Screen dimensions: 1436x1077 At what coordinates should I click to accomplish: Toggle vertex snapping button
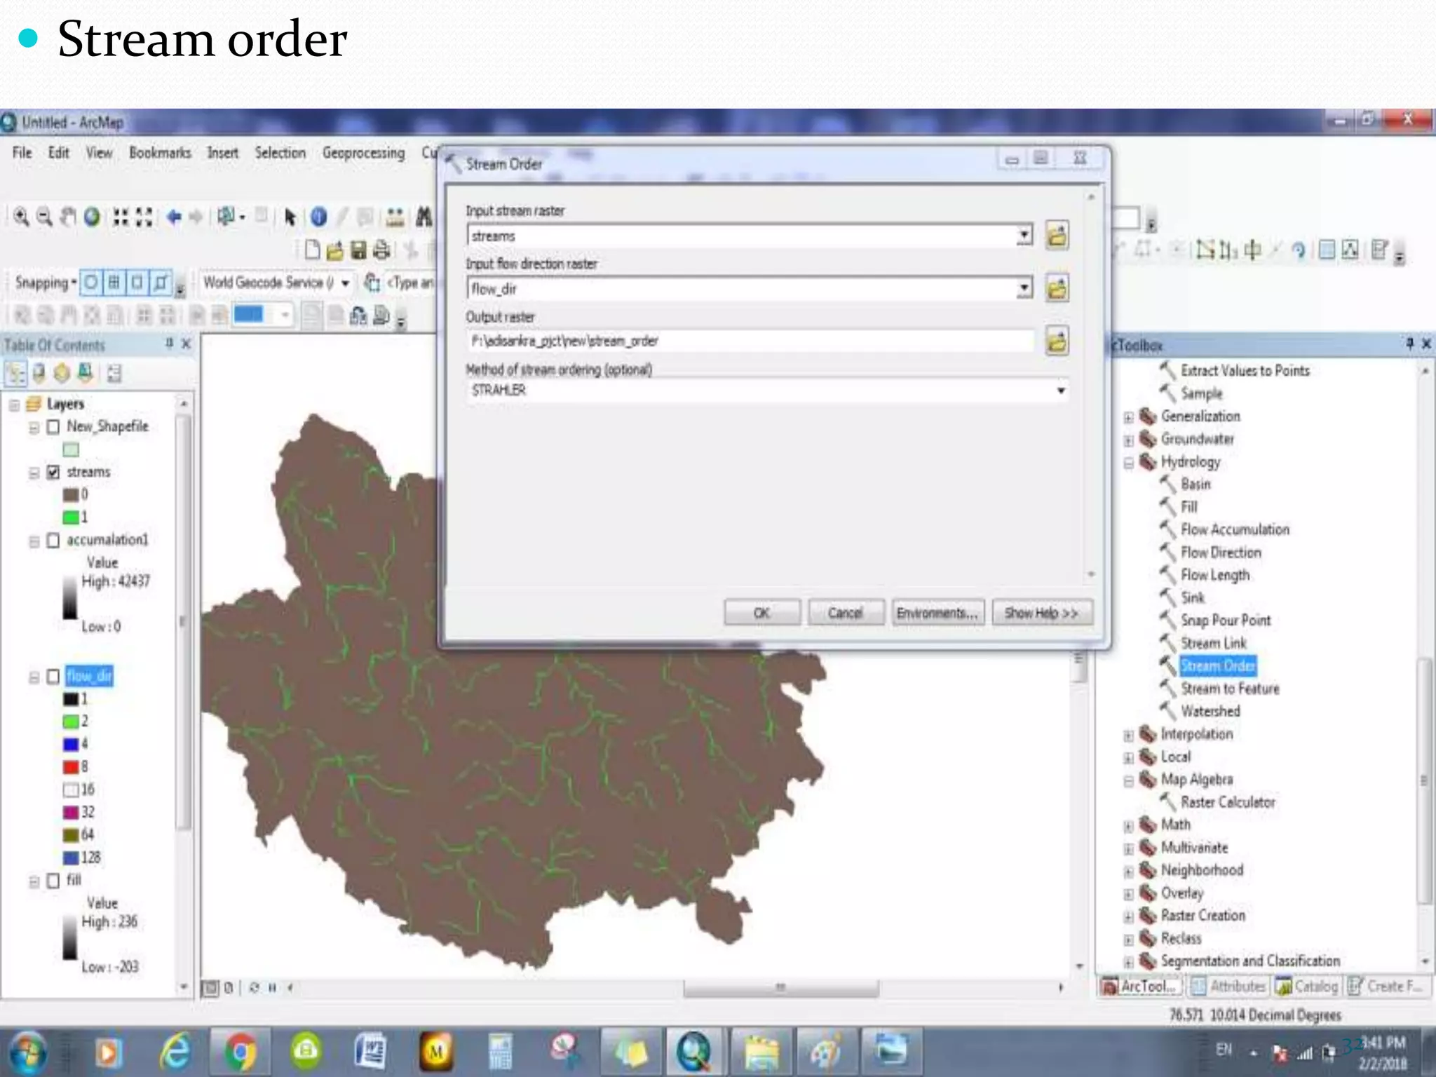click(x=137, y=283)
